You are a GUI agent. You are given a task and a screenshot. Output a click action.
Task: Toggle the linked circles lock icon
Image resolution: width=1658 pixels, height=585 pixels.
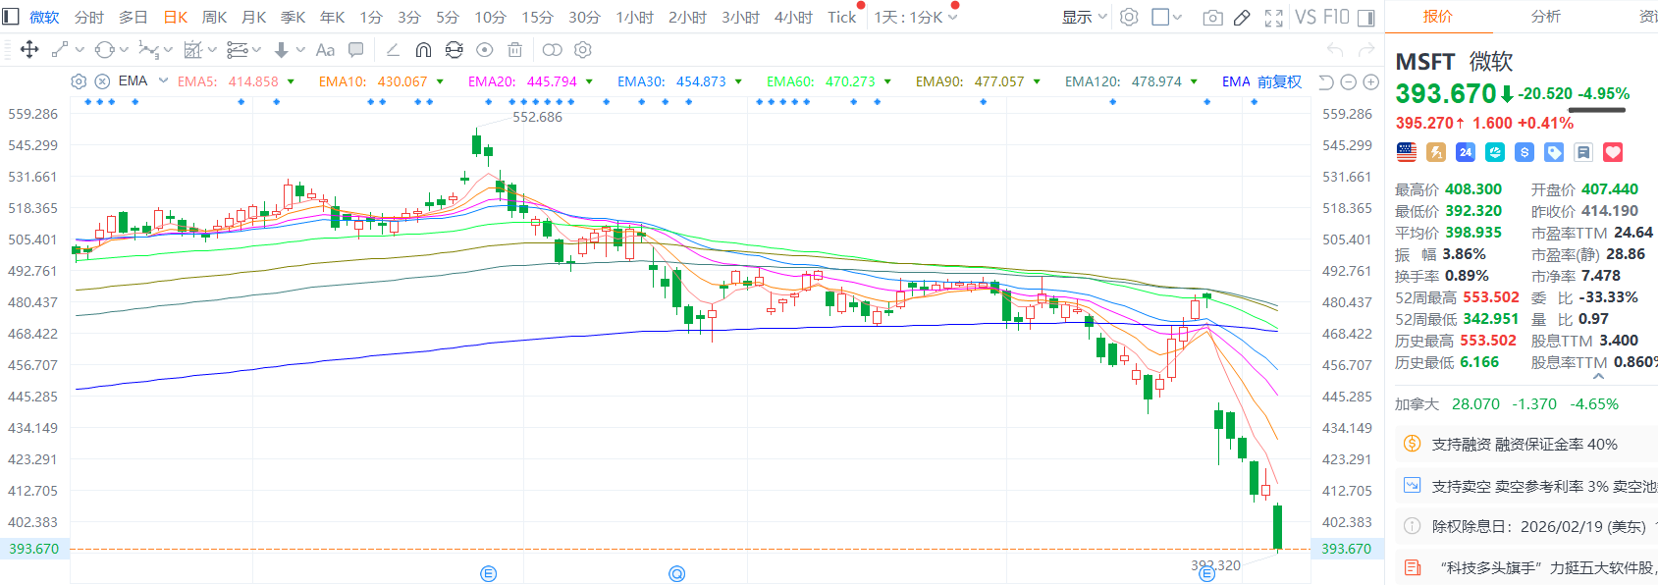click(553, 50)
